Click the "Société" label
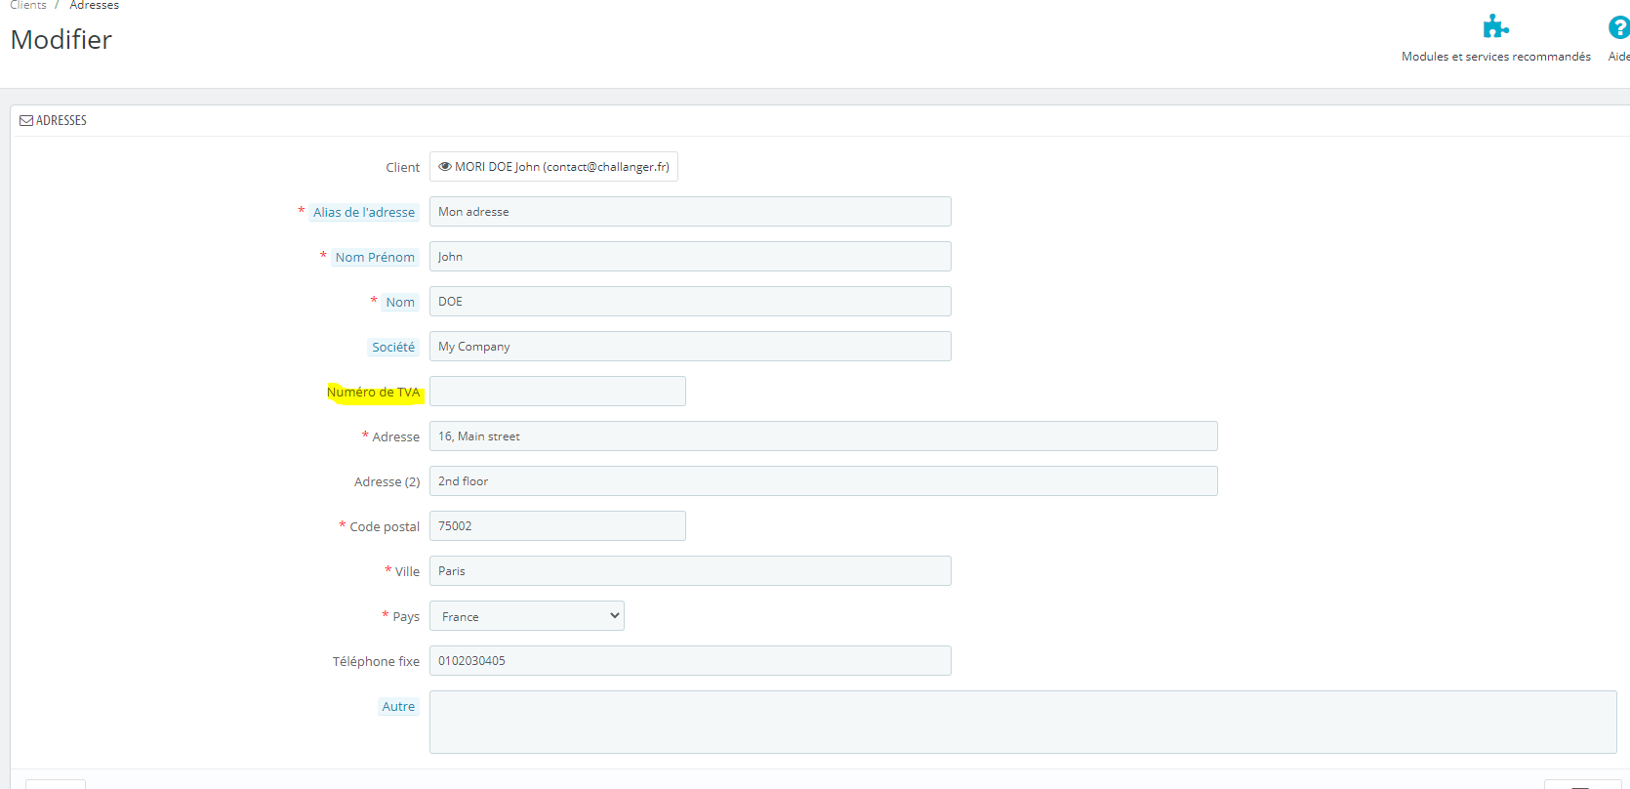1630x789 pixels. [x=393, y=347]
